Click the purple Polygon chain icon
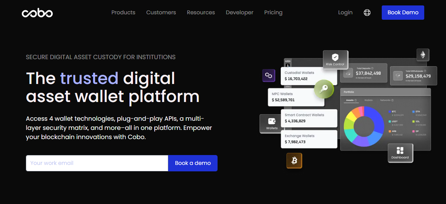 click(x=269, y=75)
